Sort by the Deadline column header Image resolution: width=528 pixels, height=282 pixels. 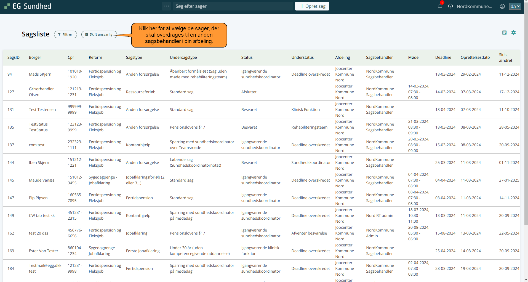point(443,57)
